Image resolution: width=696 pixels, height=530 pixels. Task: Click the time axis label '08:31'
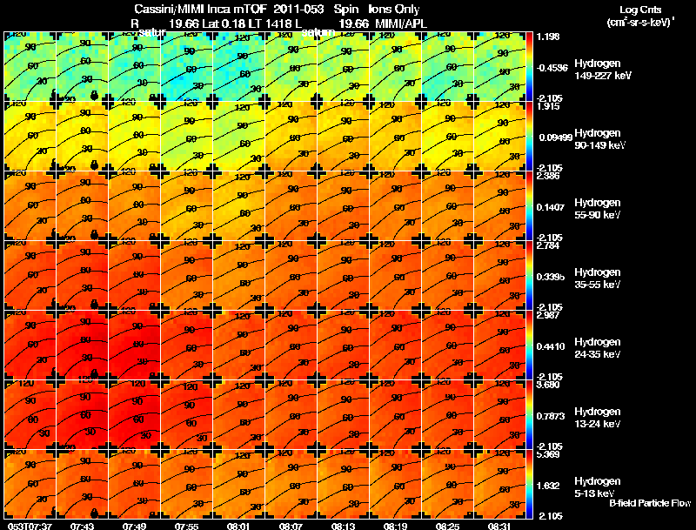499,526
